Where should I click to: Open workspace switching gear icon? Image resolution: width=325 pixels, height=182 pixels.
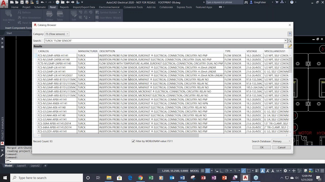pyautogui.click(x=285, y=171)
